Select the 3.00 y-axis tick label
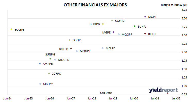Screen dimensions: 188x102 tap(184, 18)
